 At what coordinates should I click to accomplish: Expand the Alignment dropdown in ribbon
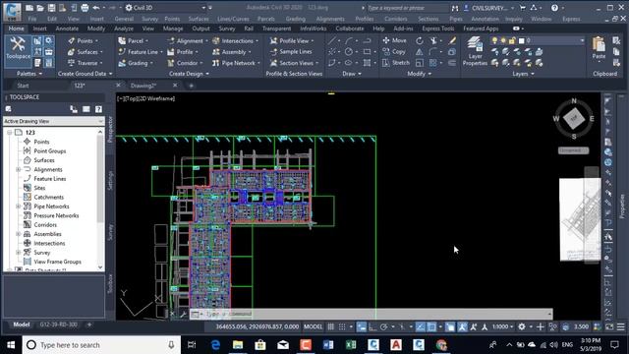[x=206, y=41]
